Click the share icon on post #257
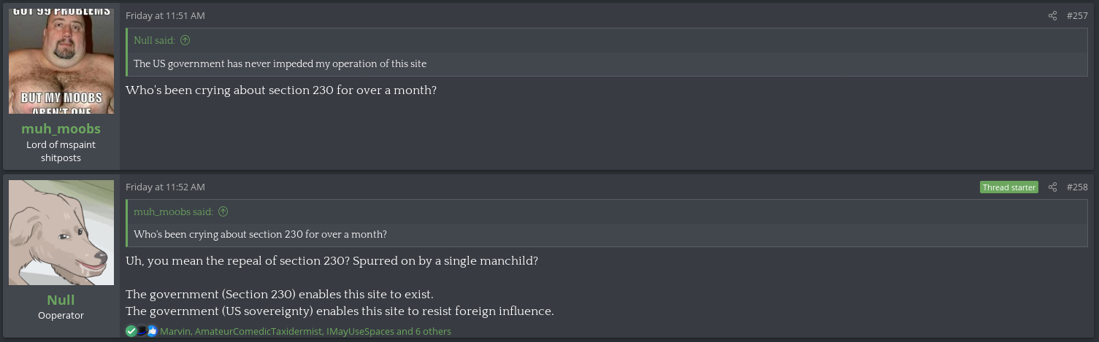The width and height of the screenshot is (1099, 342). click(1052, 15)
